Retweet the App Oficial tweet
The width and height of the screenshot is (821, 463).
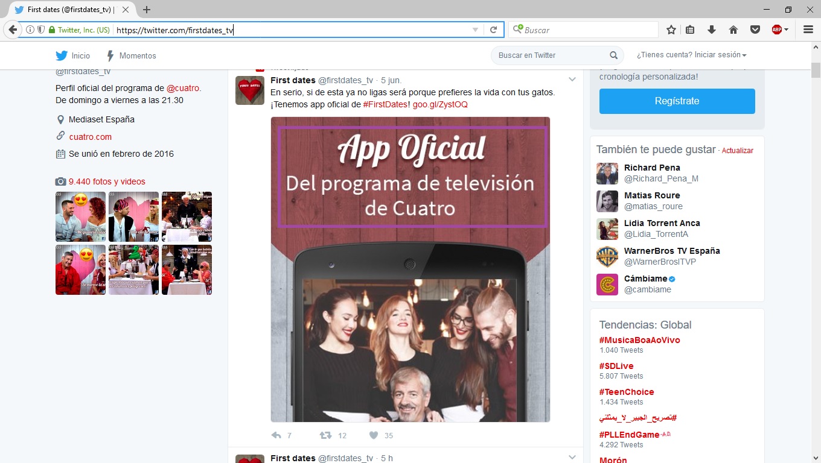(x=325, y=435)
